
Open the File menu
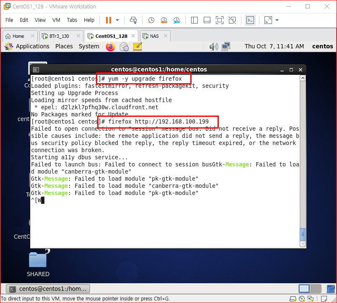pos(9,20)
